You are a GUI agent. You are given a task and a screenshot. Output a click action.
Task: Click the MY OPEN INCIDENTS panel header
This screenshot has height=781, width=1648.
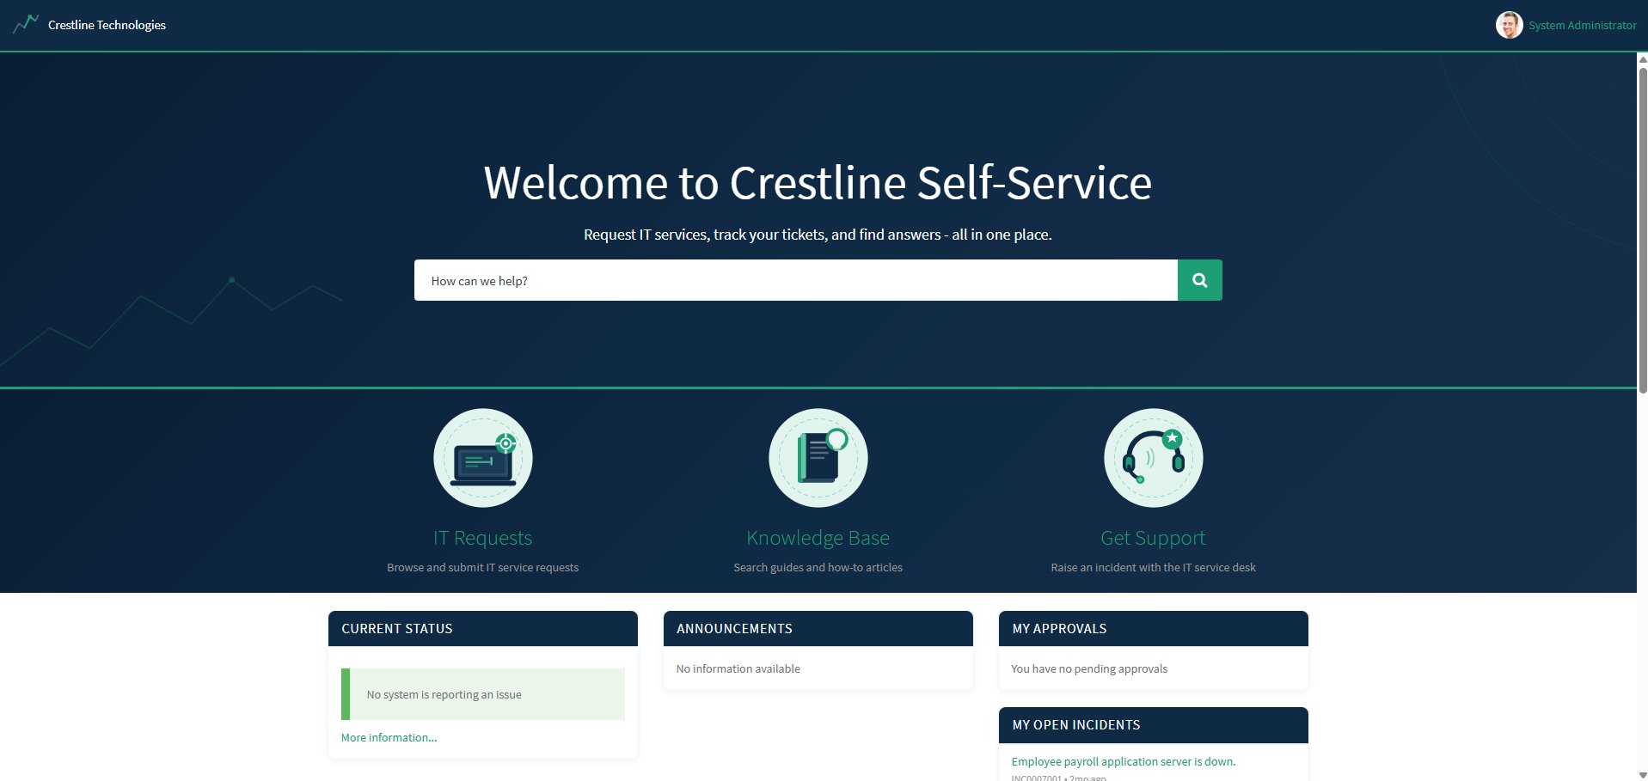(x=1154, y=725)
